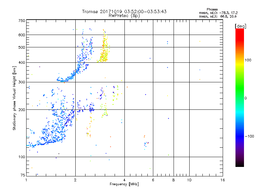
Task: Click the '10' MHz frequency tick label
Action: [x=189, y=180]
